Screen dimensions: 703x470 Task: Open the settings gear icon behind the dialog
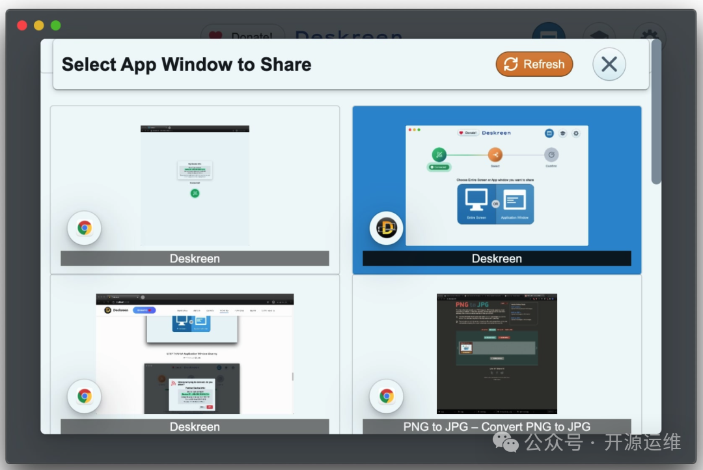pyautogui.click(x=649, y=33)
